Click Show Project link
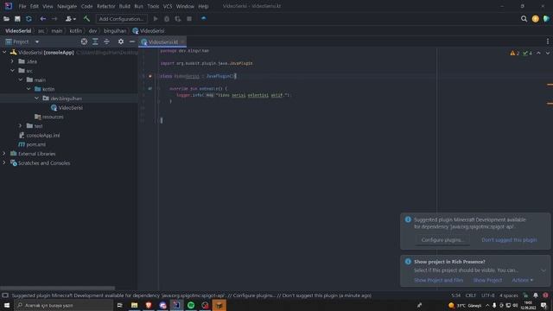Image resolution: width=553 pixels, height=311 pixels. (x=487, y=280)
